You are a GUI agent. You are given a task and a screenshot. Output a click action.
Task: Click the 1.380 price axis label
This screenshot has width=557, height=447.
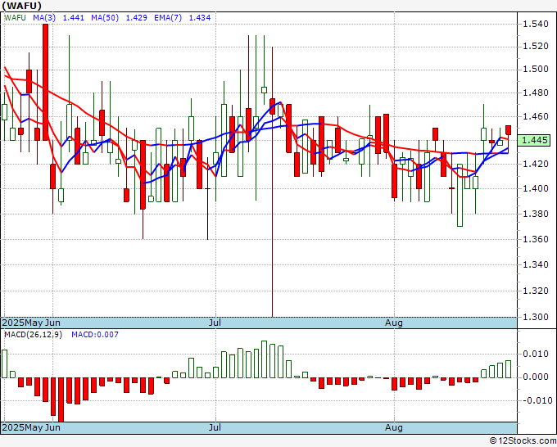point(536,214)
